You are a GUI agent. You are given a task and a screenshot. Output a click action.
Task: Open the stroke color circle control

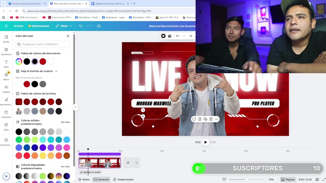[x=163, y=36]
